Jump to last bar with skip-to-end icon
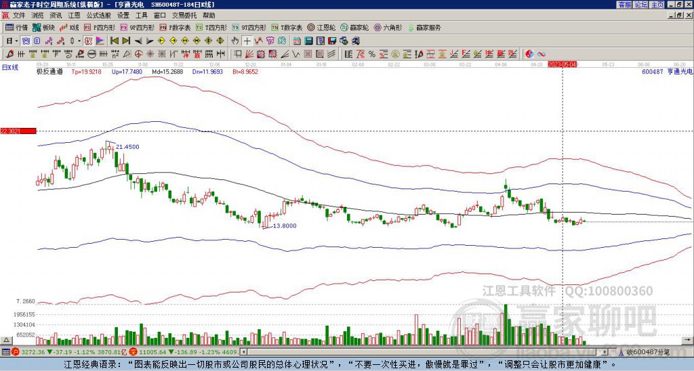 126,41
